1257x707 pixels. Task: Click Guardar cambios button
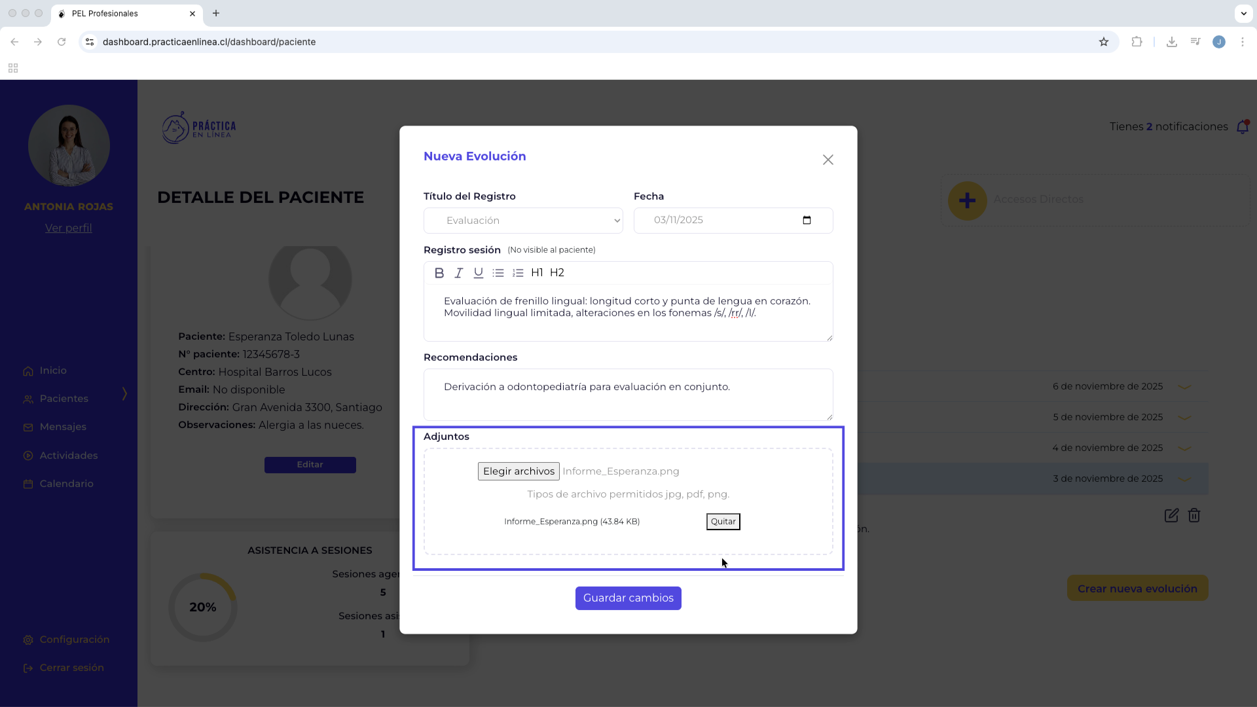coord(628,598)
